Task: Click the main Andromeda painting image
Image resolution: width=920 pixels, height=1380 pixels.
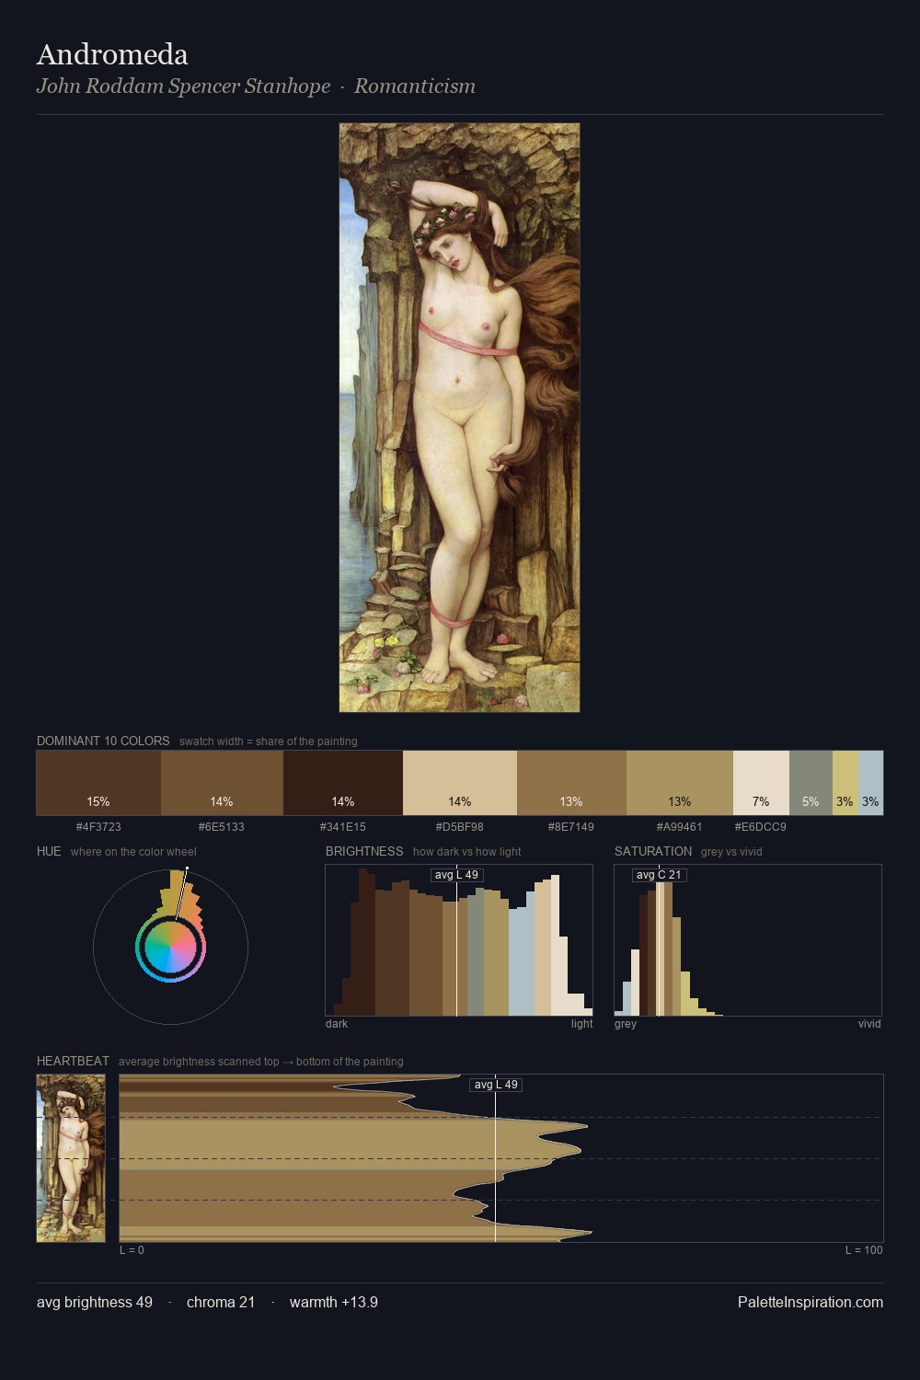Action: (x=459, y=418)
